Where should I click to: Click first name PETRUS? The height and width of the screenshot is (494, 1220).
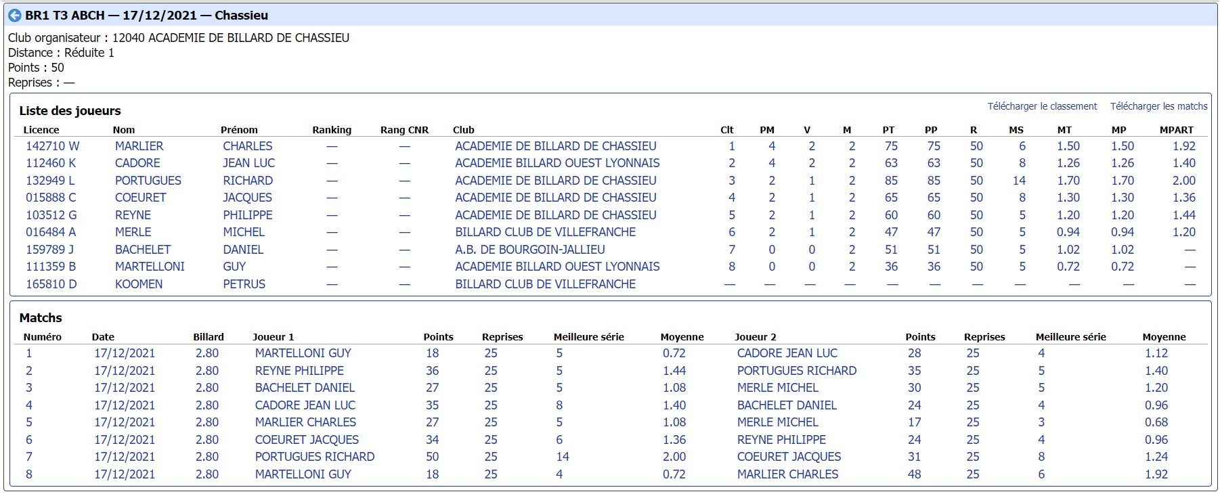coord(244,284)
